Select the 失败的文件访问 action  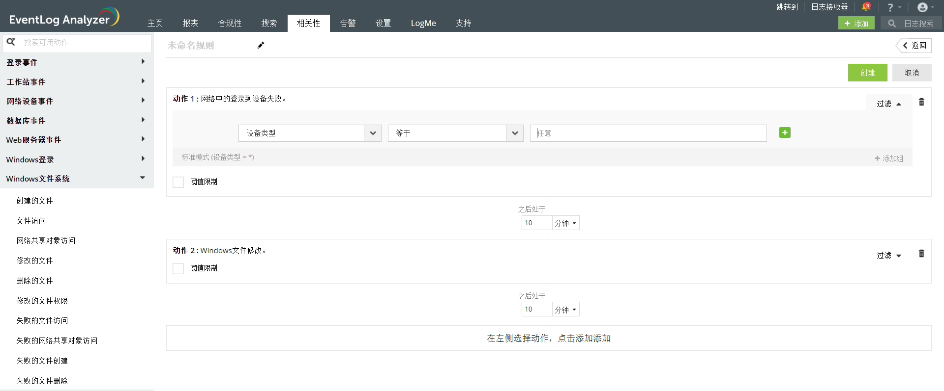coord(42,320)
